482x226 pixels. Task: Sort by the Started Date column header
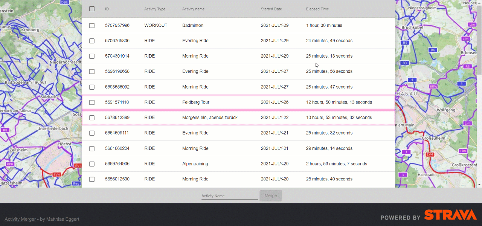(x=271, y=9)
